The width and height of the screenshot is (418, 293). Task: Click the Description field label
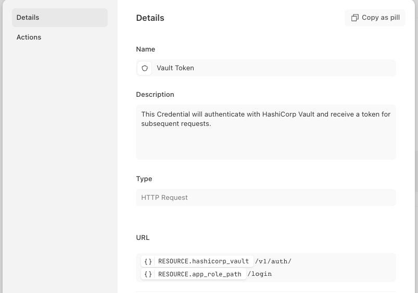(155, 95)
